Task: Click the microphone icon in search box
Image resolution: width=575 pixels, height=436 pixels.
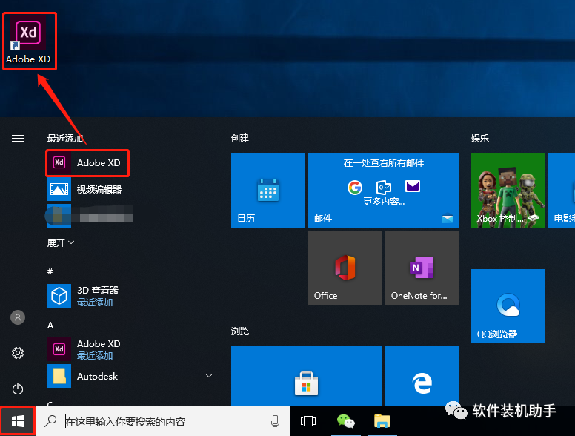Action: [x=275, y=421]
